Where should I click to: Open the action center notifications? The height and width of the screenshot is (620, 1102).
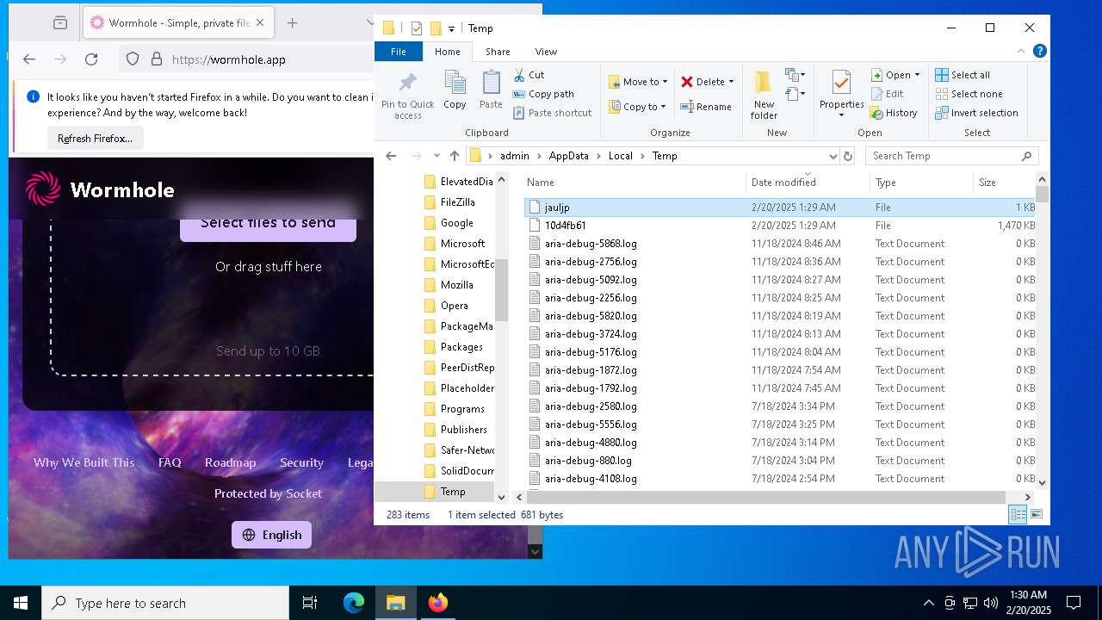point(1074,603)
